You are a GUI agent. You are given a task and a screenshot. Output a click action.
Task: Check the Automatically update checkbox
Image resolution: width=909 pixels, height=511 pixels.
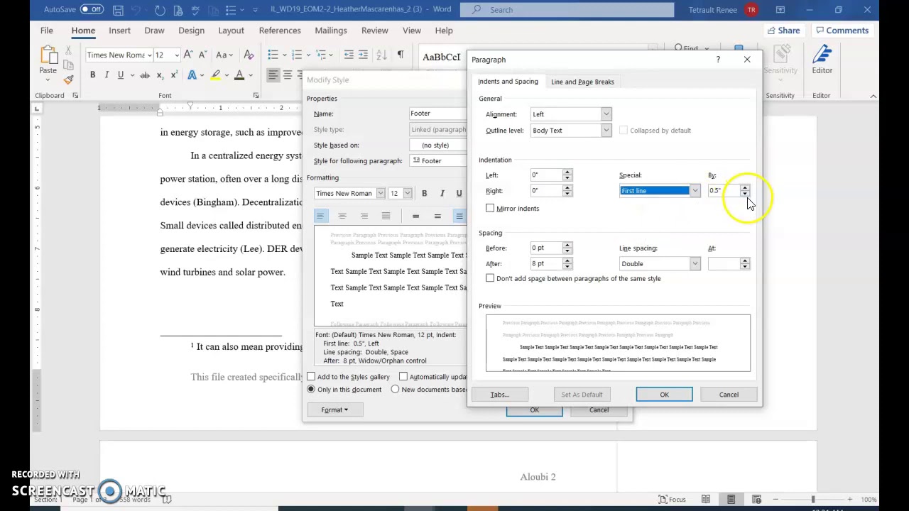pos(403,377)
